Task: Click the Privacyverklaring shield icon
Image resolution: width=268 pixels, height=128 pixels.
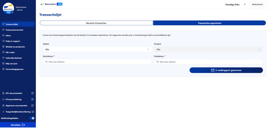Action: point(3,100)
